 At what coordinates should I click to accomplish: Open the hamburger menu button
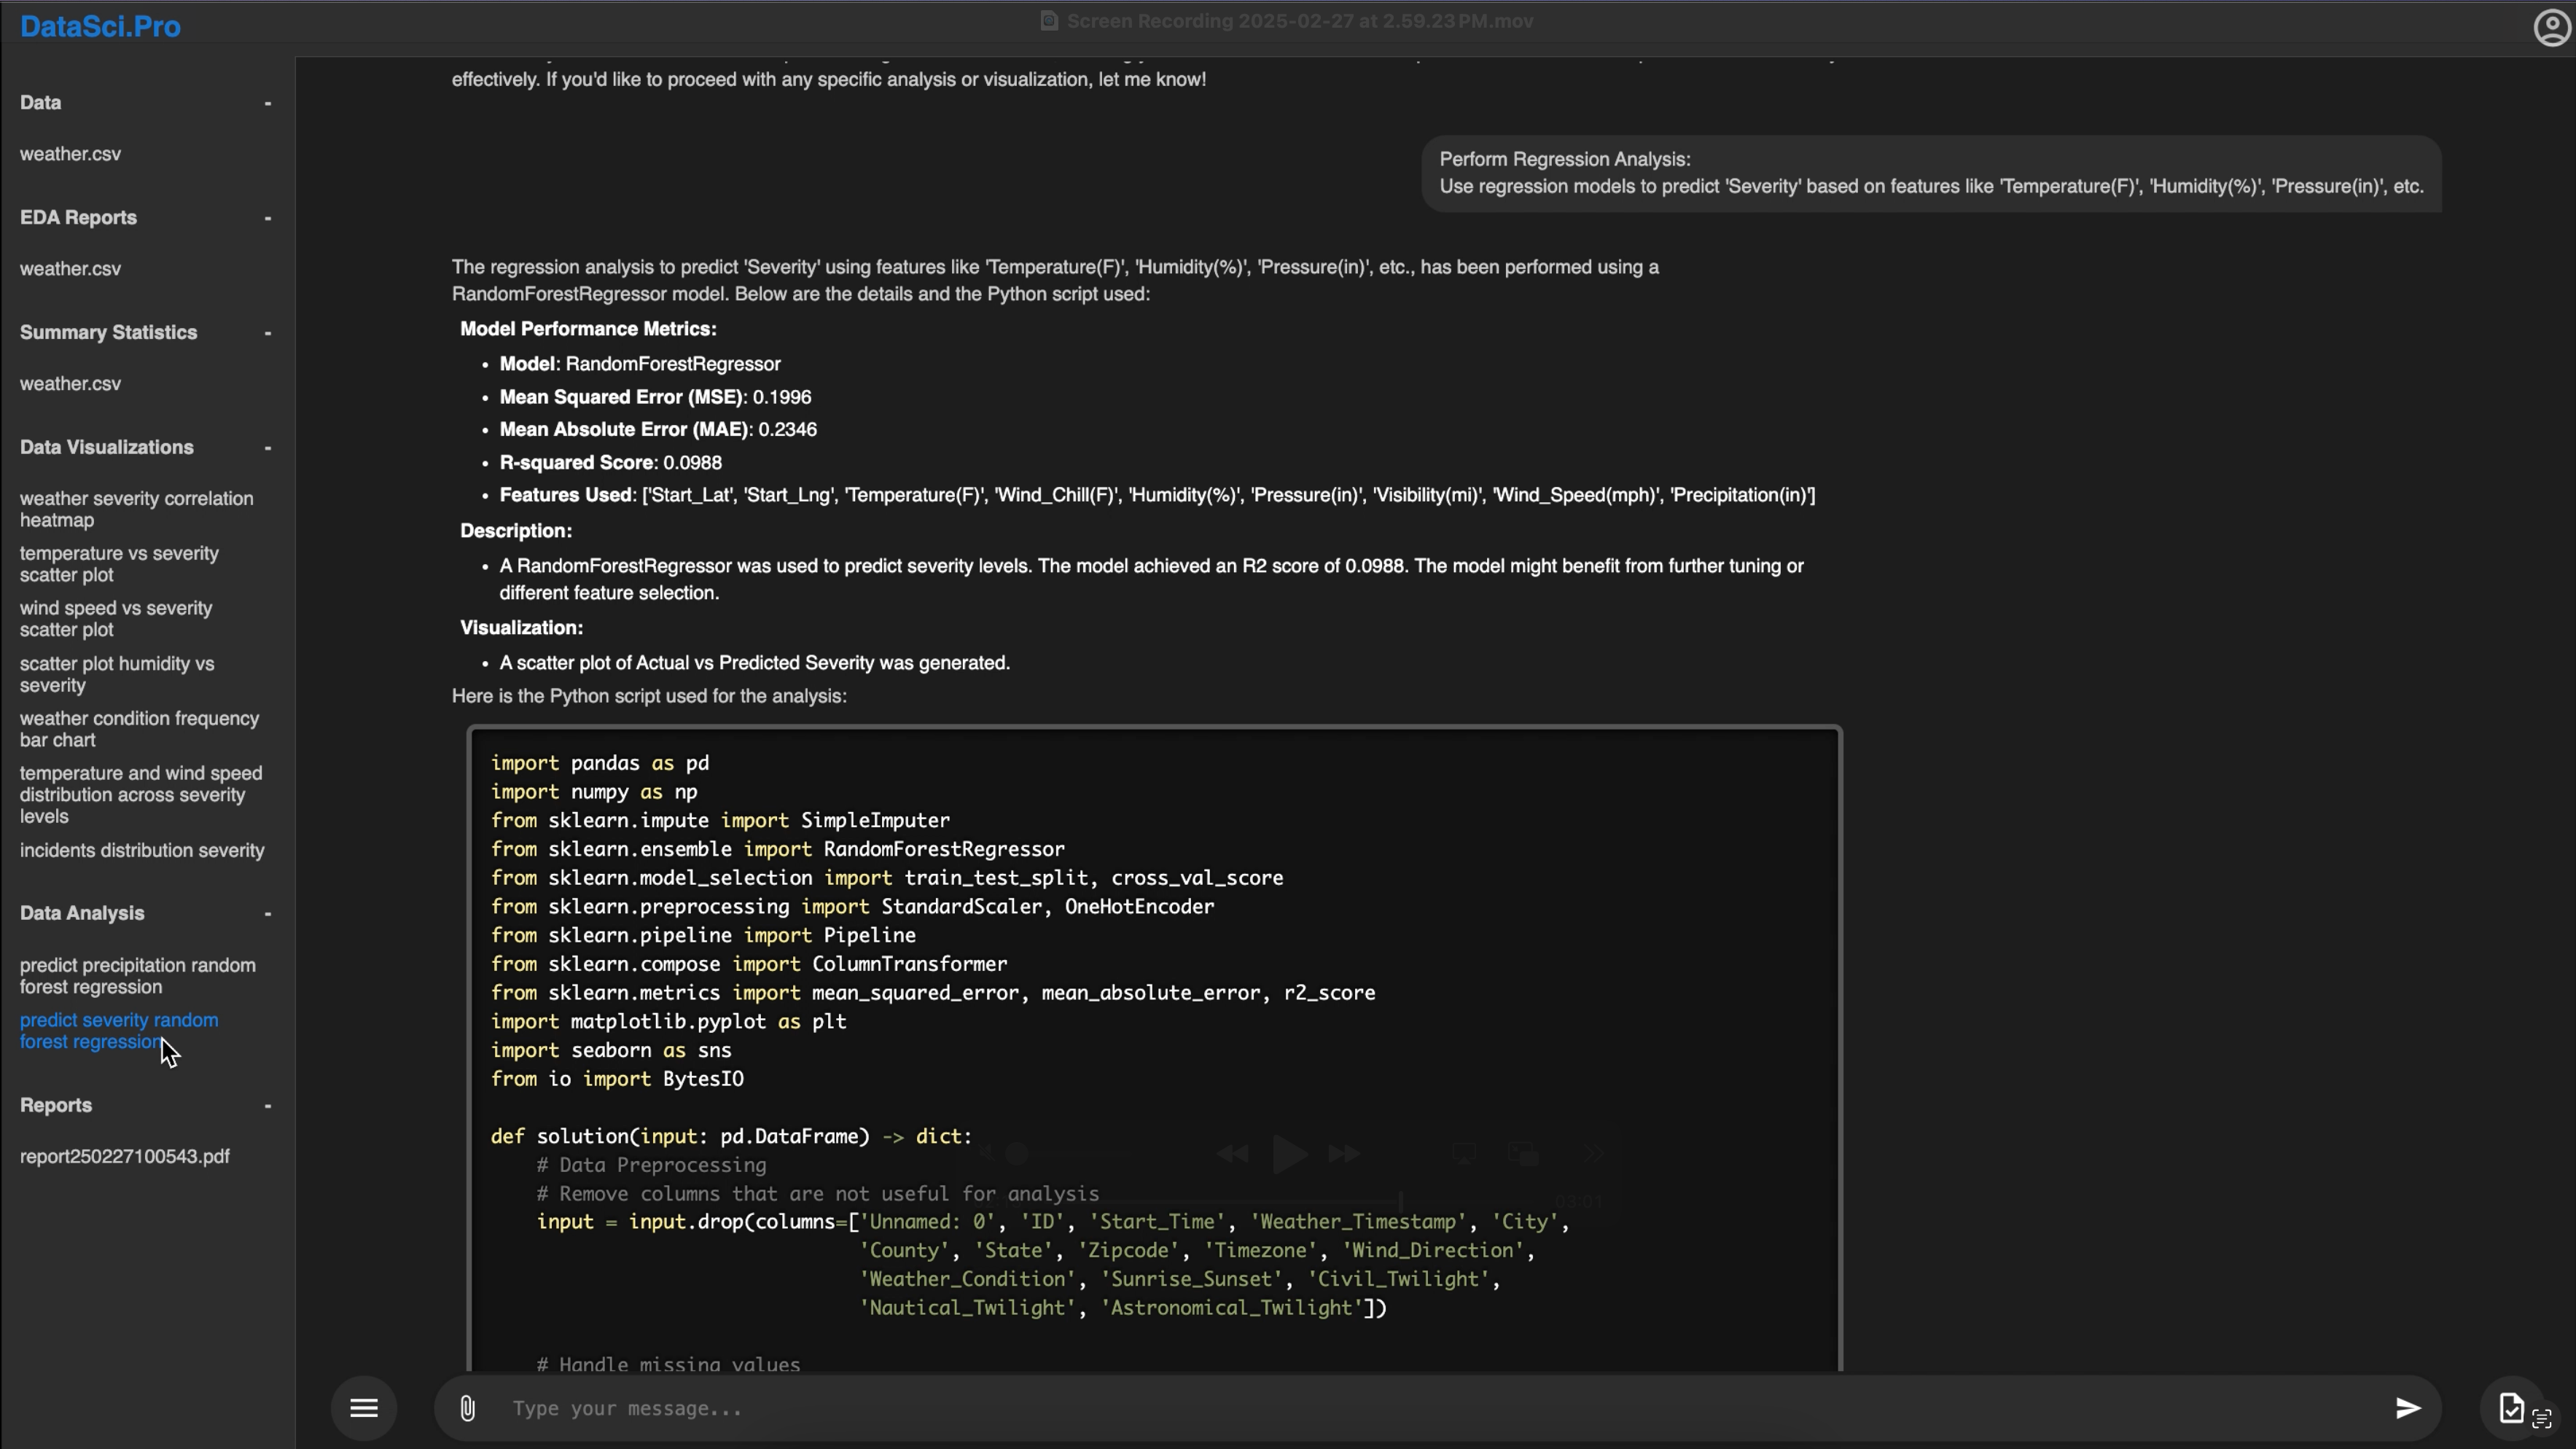(x=364, y=1408)
